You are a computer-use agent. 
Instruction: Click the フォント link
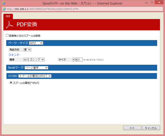(14, 55)
